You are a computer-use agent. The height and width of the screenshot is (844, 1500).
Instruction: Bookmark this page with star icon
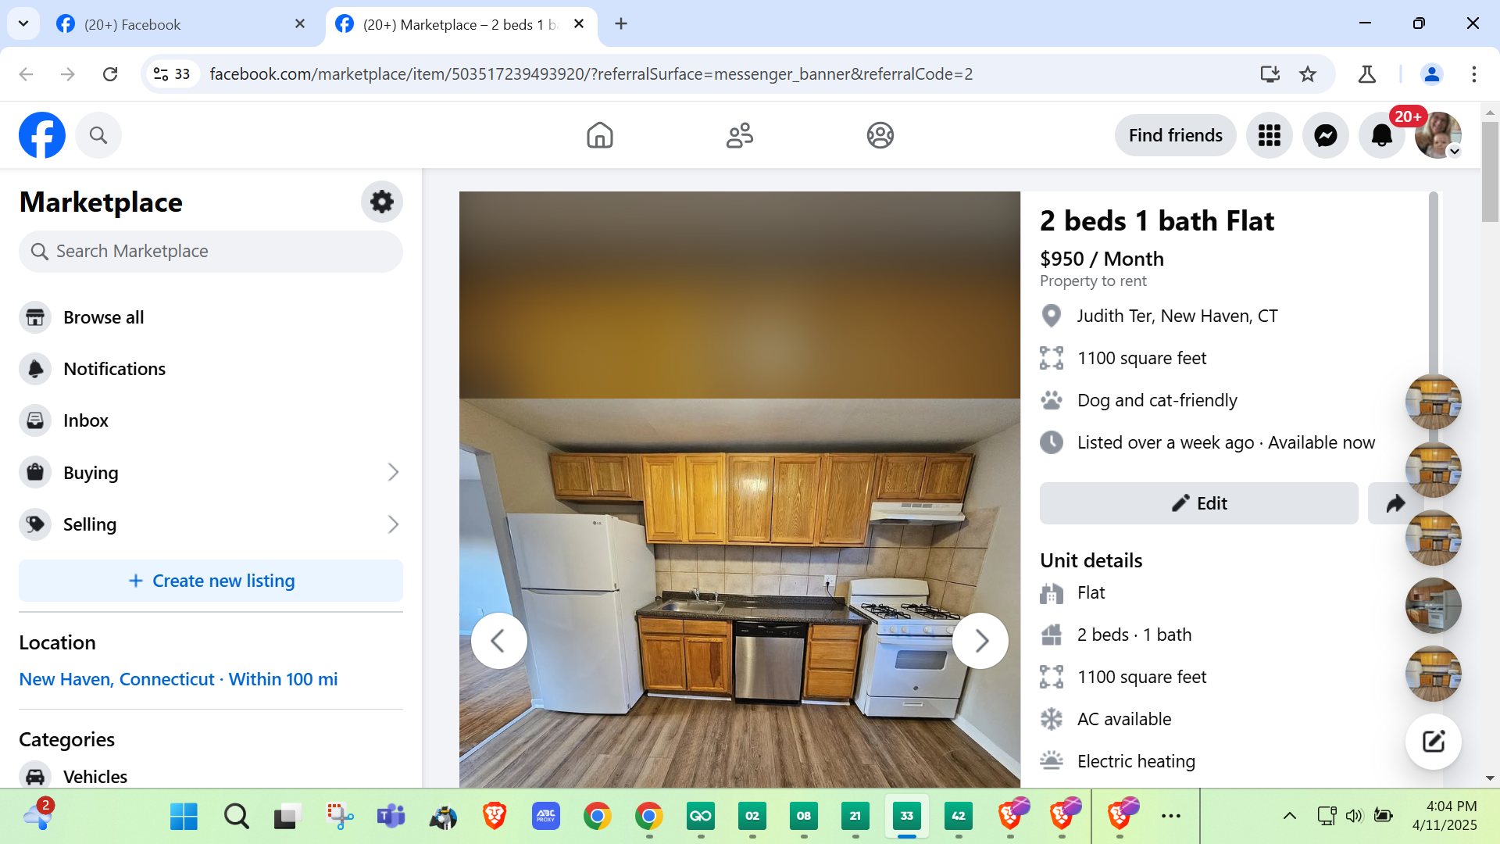(x=1308, y=74)
